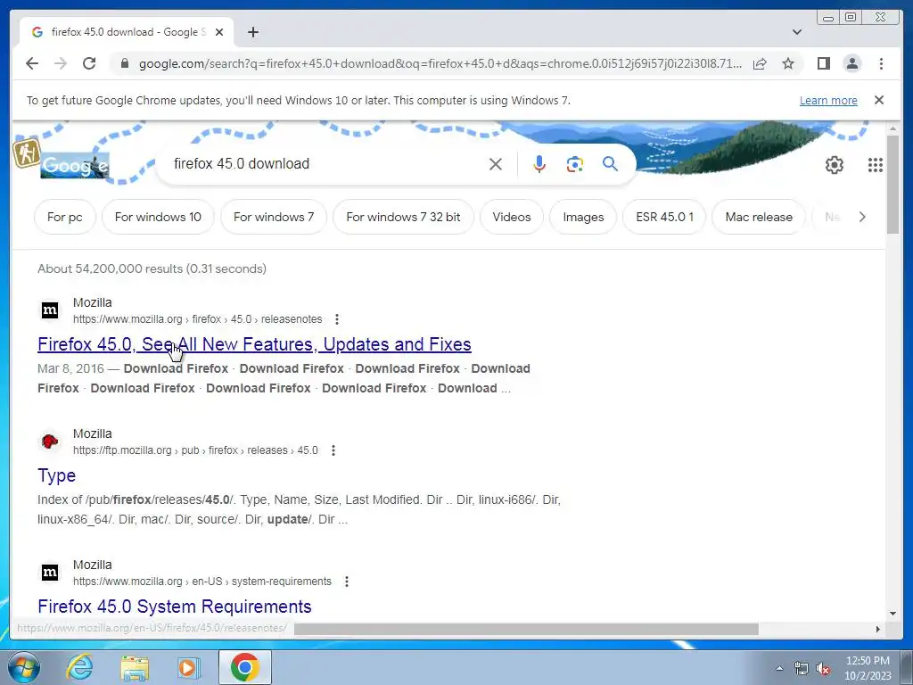Show more filter chips with right arrow

pos(862,217)
